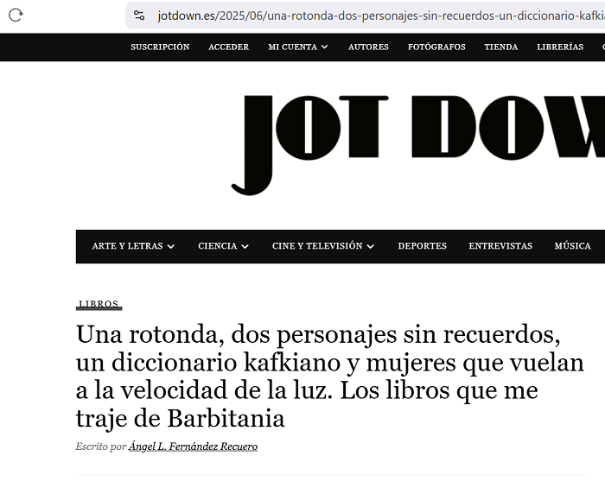Expand the Cine y Televisión menu
Screen dimensions: 605x494
tap(323, 246)
